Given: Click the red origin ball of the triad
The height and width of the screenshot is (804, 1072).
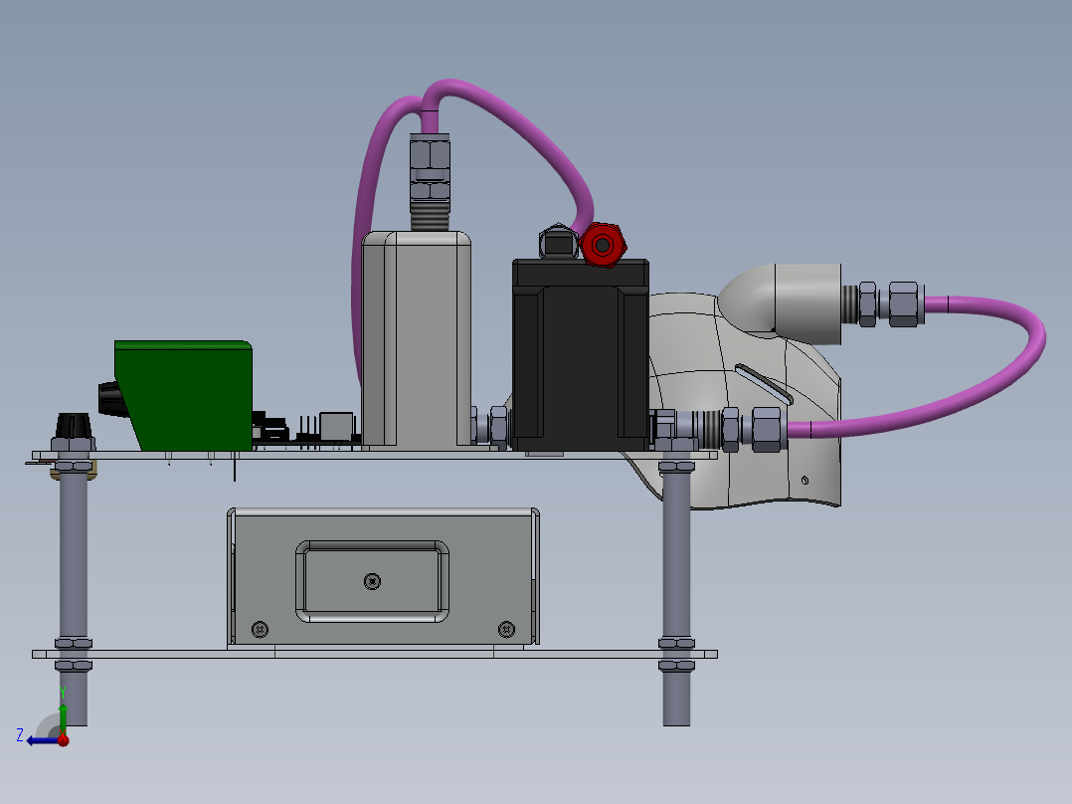Looking at the screenshot, I should click(63, 740).
